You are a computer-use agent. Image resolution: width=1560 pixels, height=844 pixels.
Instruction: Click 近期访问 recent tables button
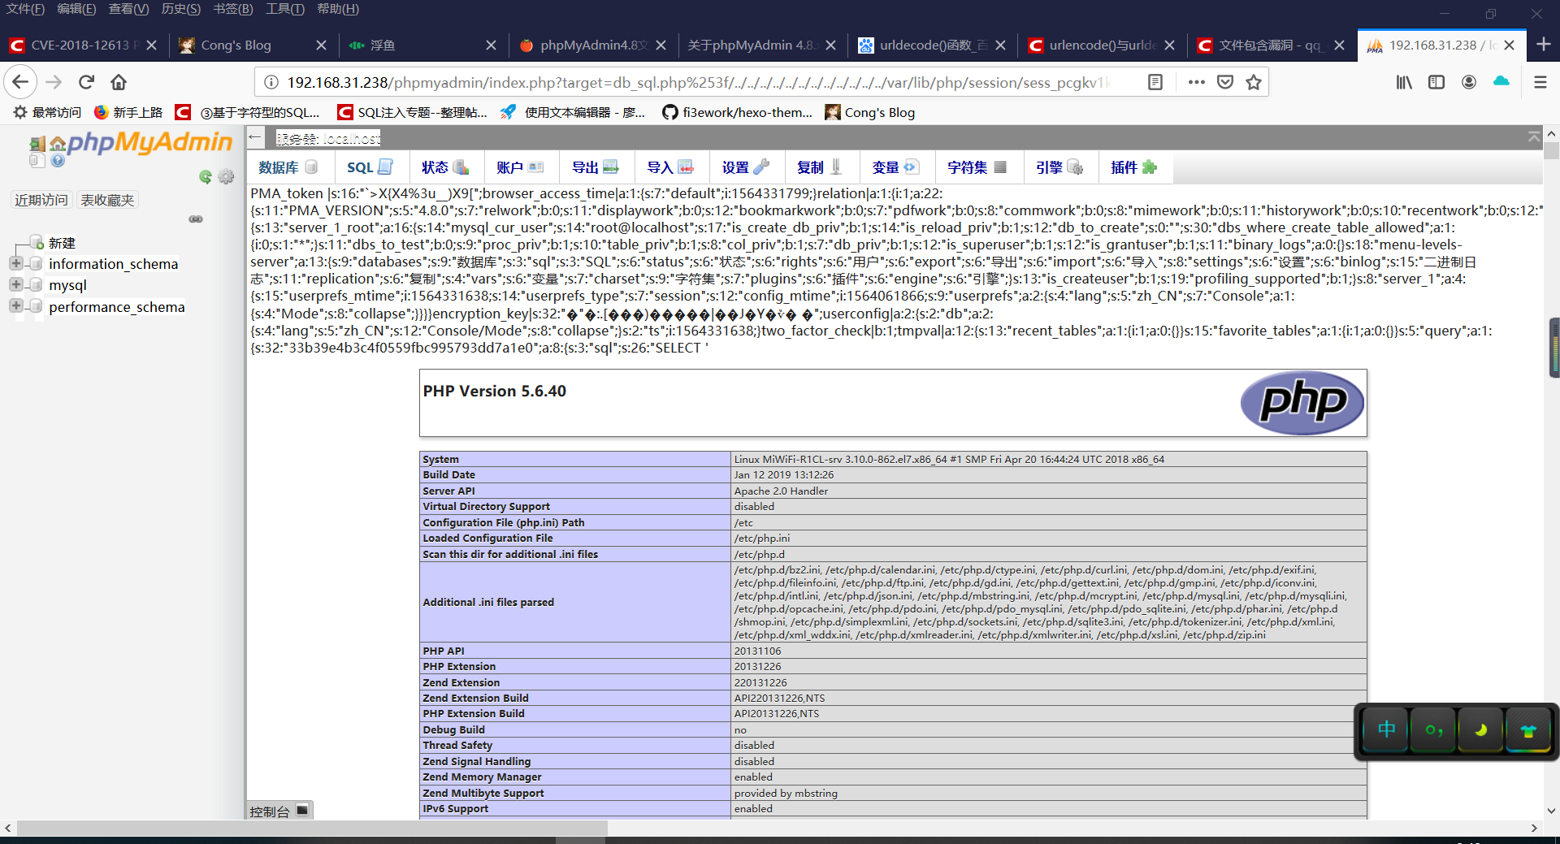(x=41, y=200)
